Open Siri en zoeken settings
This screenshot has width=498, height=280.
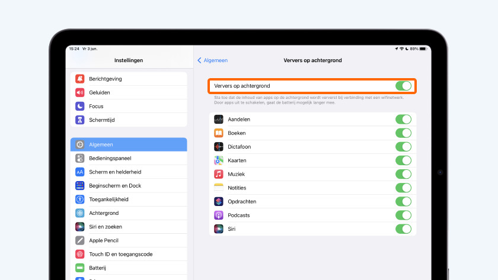tap(129, 226)
